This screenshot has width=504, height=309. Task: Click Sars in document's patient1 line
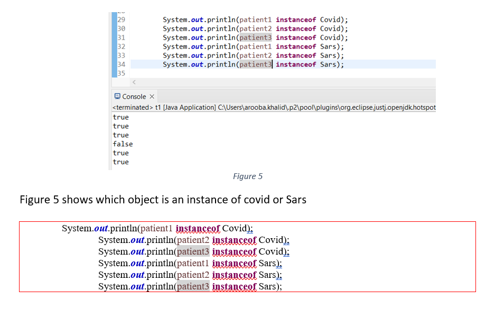(x=267, y=263)
